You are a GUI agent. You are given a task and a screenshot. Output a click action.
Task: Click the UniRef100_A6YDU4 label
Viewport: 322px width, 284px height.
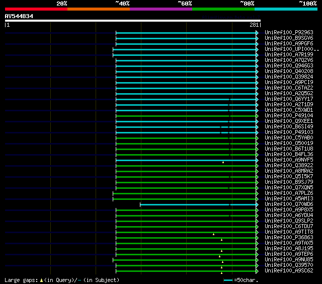[289, 216]
